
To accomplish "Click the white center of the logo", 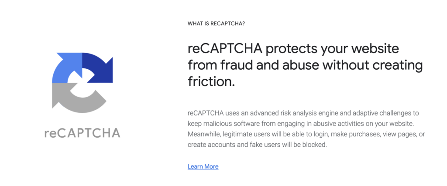I will pyautogui.click(x=82, y=83).
